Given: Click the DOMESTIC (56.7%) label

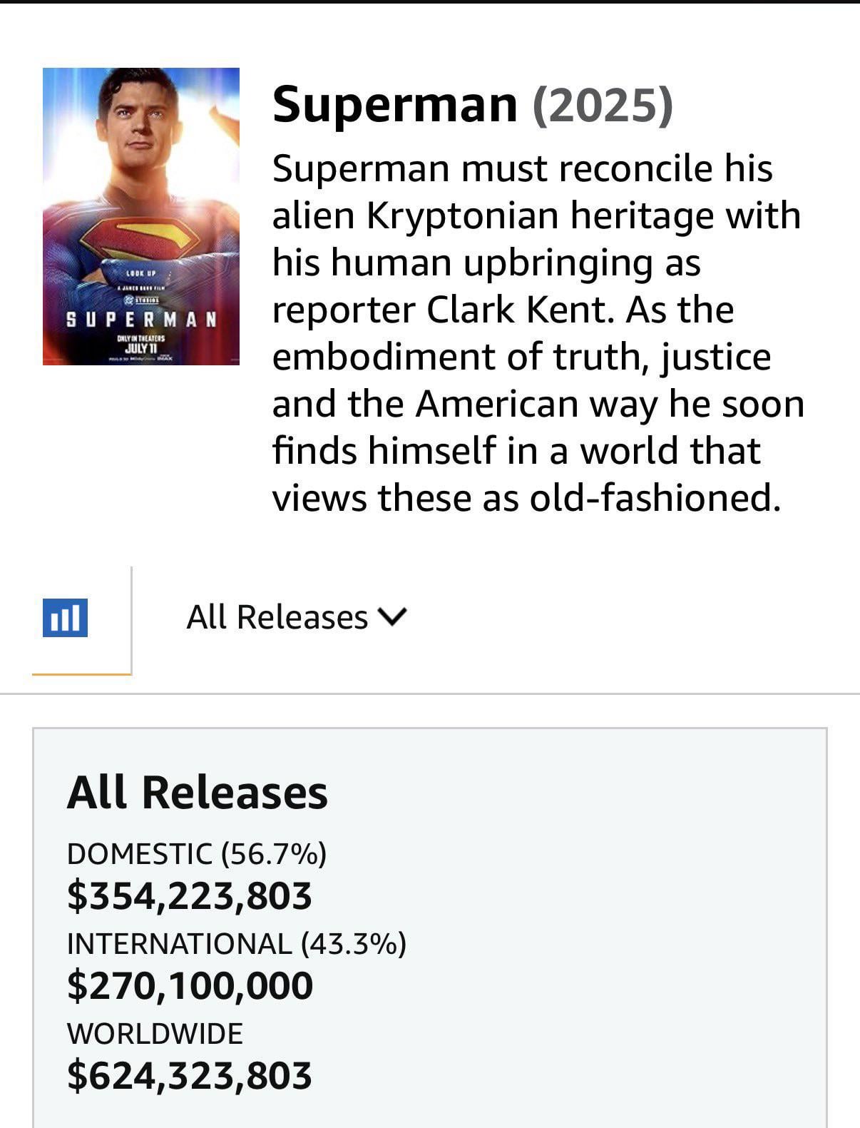Looking at the screenshot, I should point(197,853).
